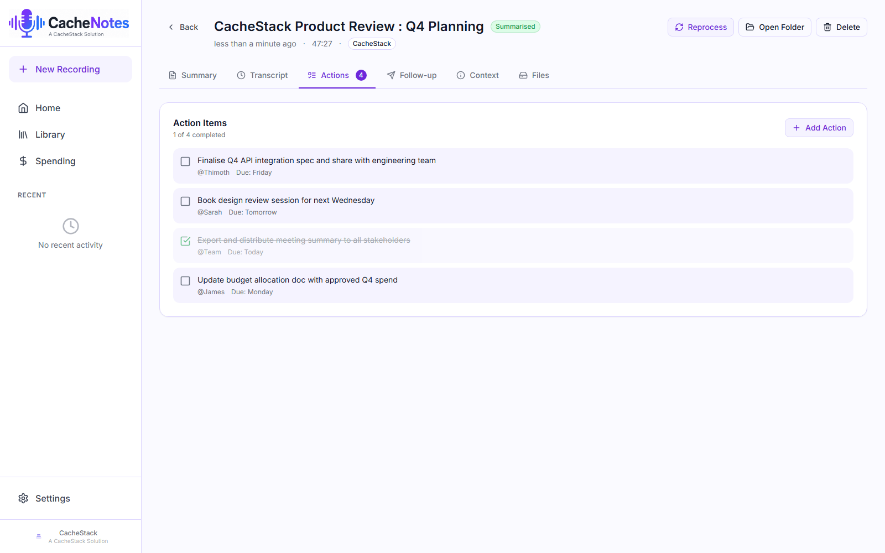Screen dimensions: 885x553
Task: Go to the Context tab
Action: pyautogui.click(x=477, y=75)
